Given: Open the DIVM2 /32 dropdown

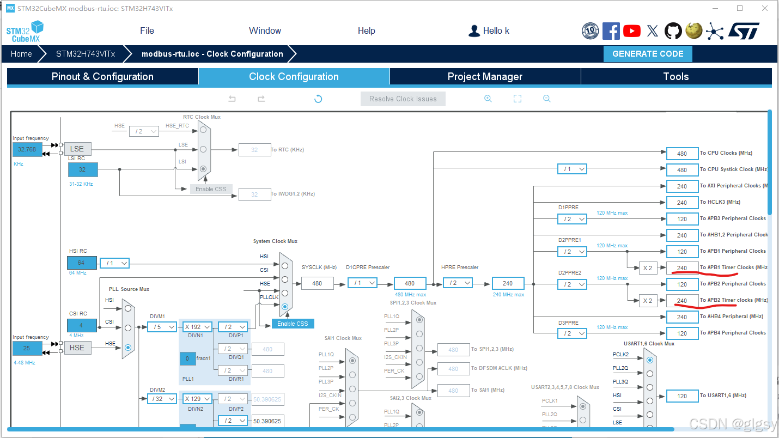Looking at the screenshot, I should coord(162,399).
